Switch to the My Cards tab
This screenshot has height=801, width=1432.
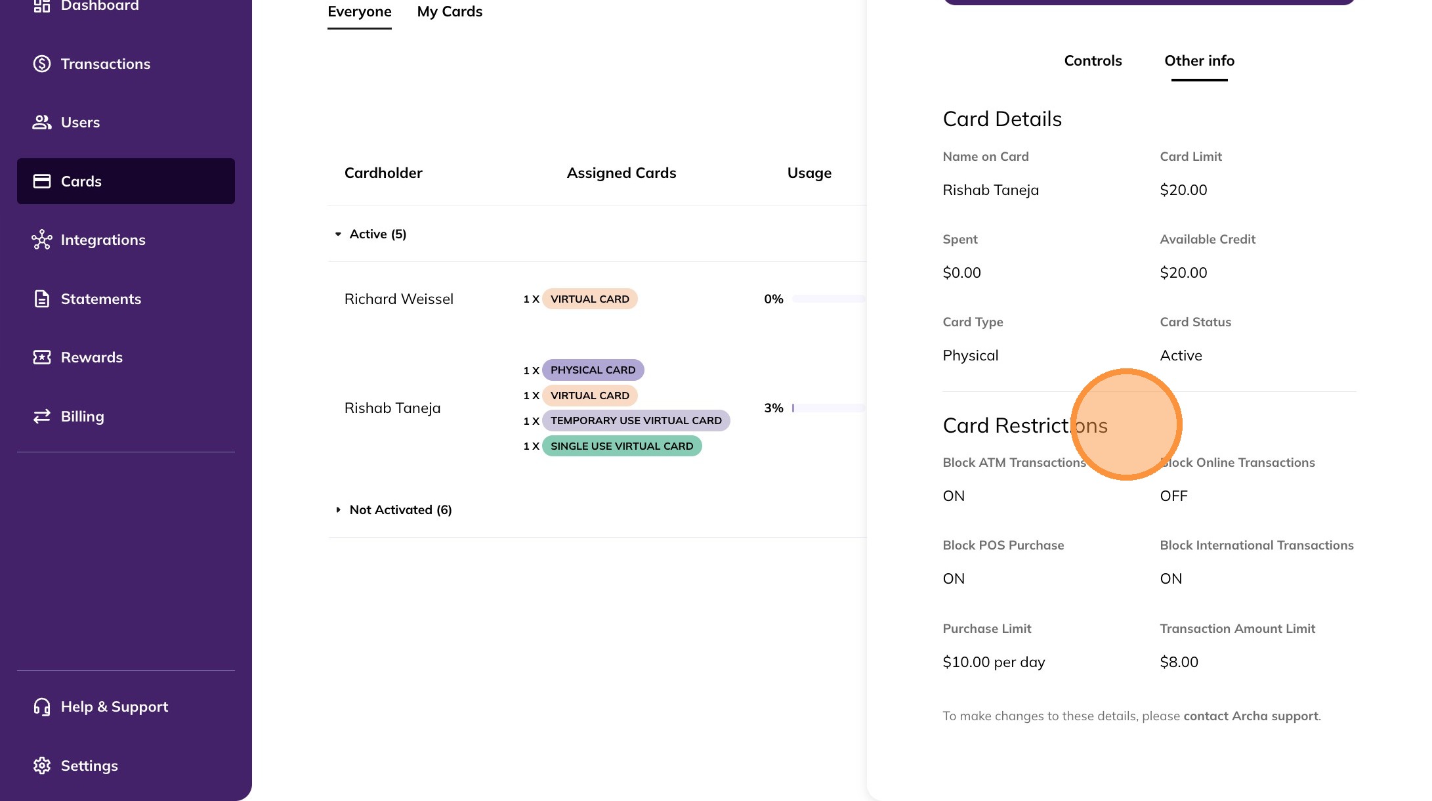[x=450, y=12]
